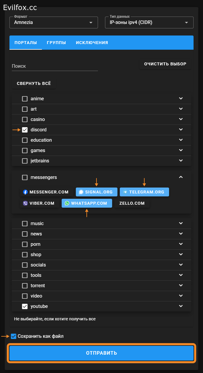Viewport: 203px width, 373px height.
Task: Select the Zello.com chip
Action: click(132, 203)
